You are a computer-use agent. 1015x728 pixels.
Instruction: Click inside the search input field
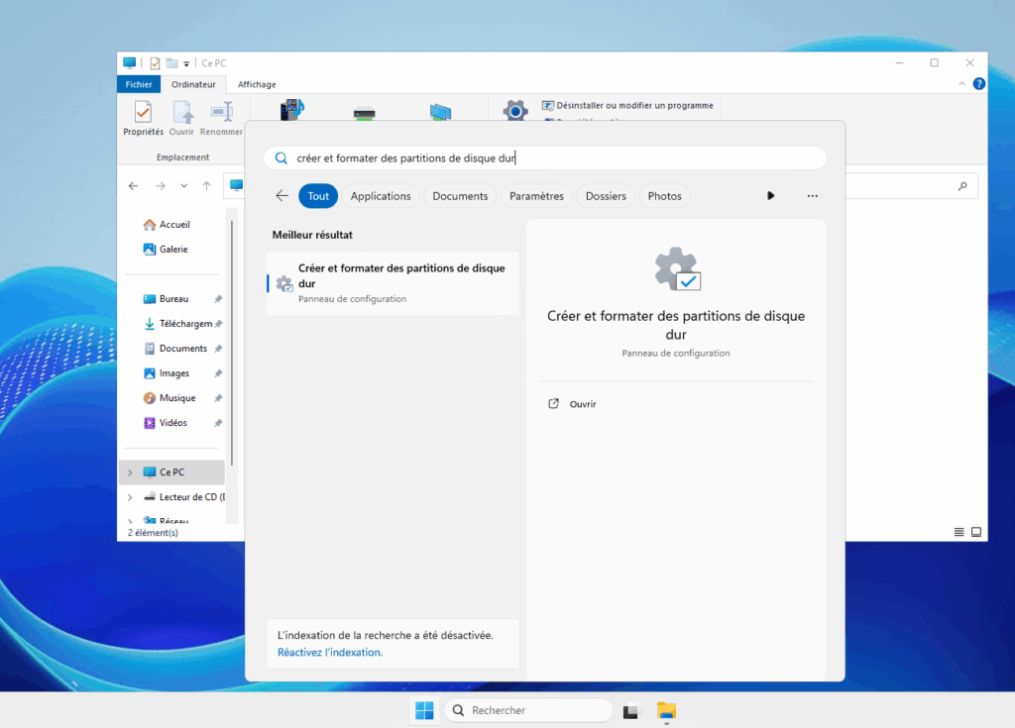coord(545,157)
